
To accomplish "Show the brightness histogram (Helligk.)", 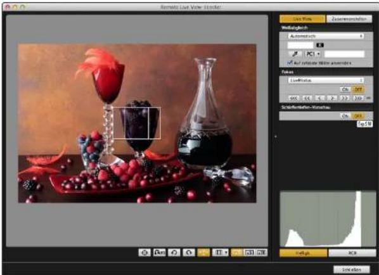I will point(304,253).
